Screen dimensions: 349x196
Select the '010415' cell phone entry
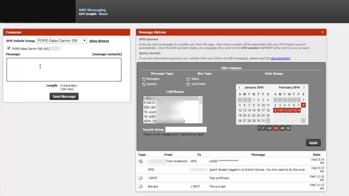point(171,103)
